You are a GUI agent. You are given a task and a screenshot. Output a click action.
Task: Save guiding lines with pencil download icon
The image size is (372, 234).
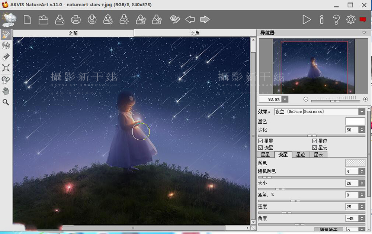157,19
